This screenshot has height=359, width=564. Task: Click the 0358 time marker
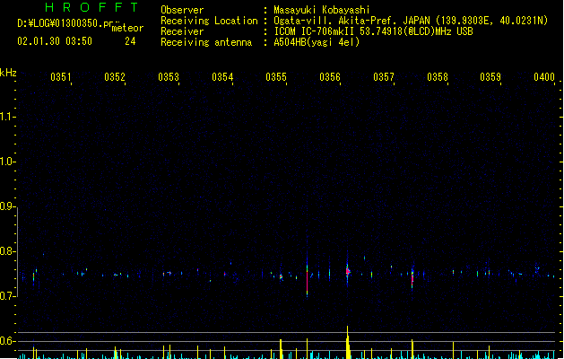(x=438, y=77)
